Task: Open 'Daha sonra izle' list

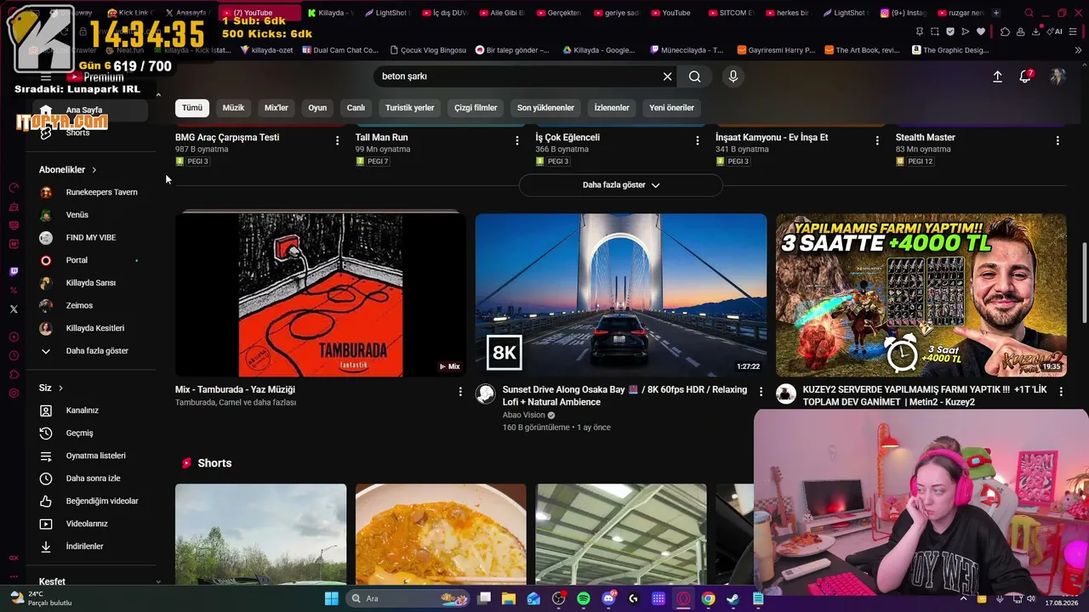Action: pos(91,479)
